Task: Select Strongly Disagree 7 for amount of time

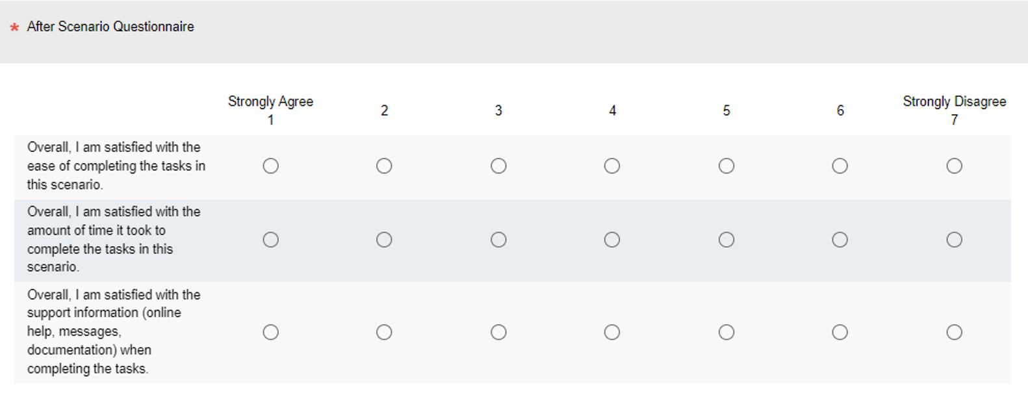Action: coord(954,240)
